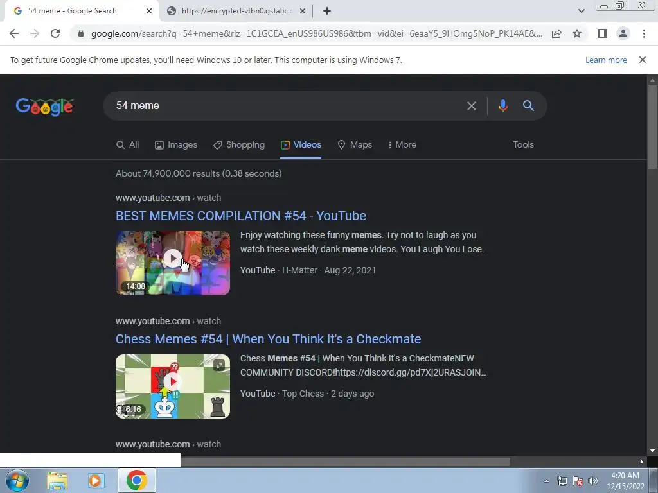
Task: Close the encrypted-vtbn0.gstatic tab
Action: click(x=303, y=11)
